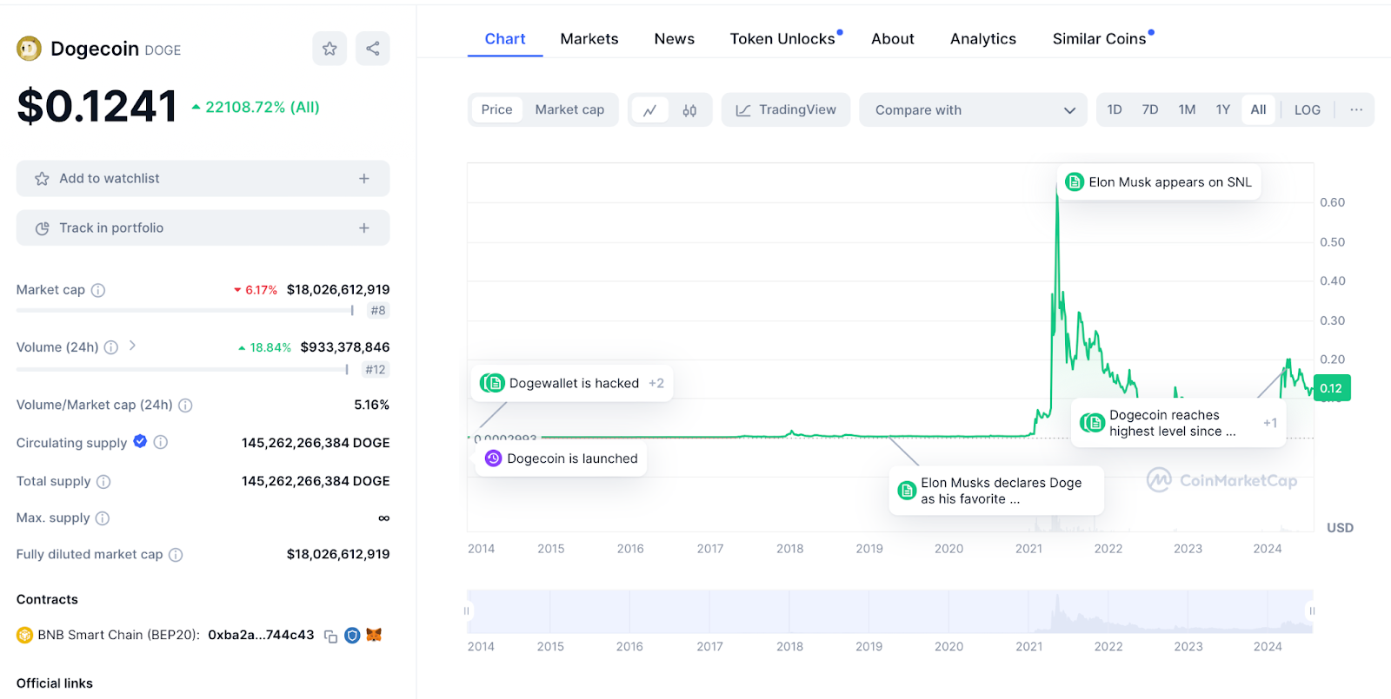The width and height of the screenshot is (1391, 699).
Task: Set chart range to 1M
Action: click(x=1187, y=109)
